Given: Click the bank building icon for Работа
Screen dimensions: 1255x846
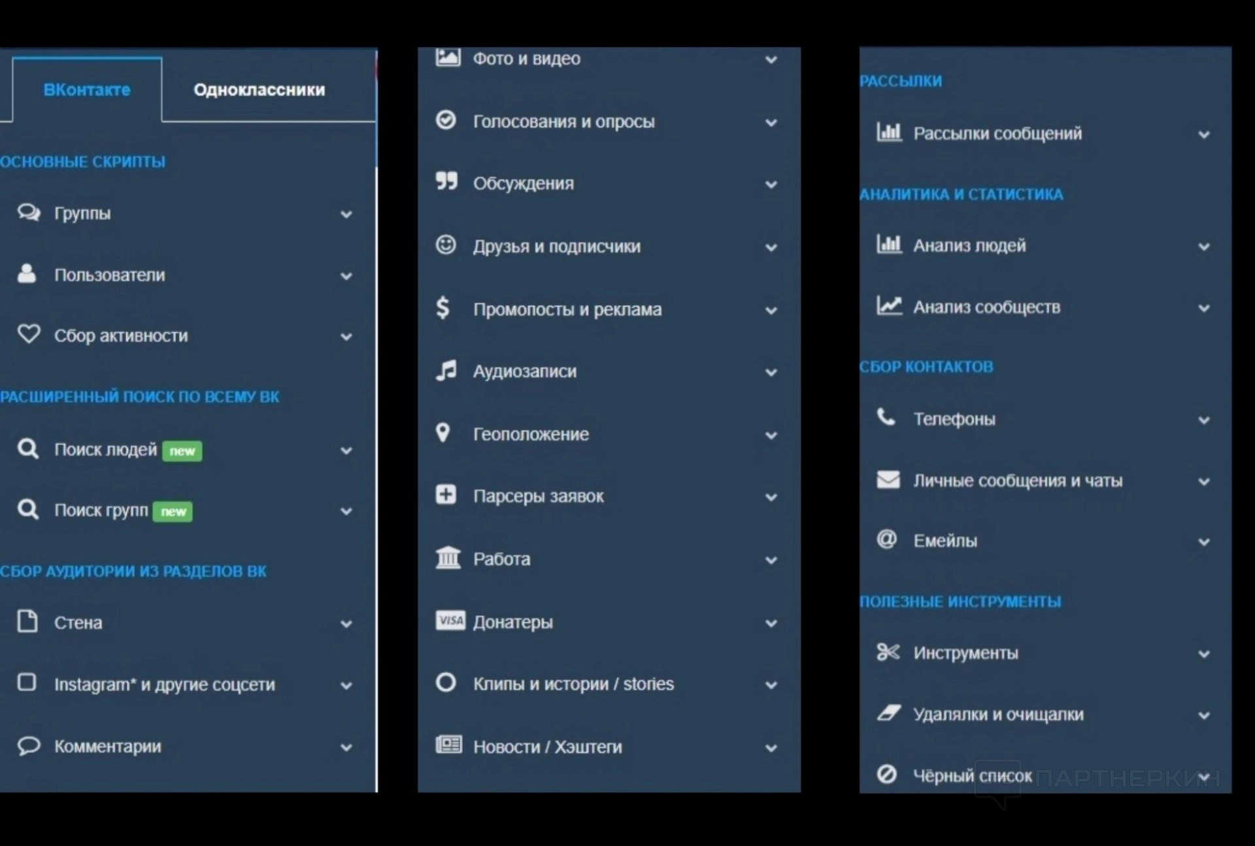Looking at the screenshot, I should (x=448, y=558).
